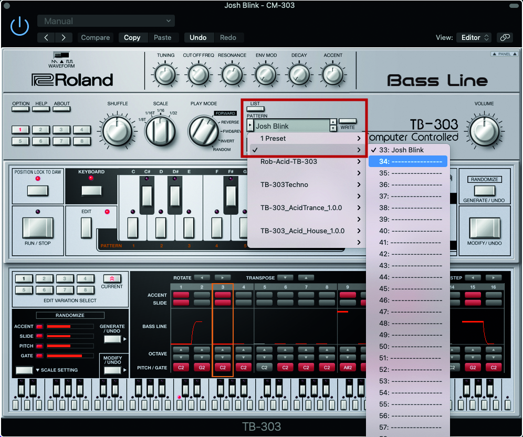Expand TB-303_AcidTrance_1.0.0 submenu
Screen dimensions: 523x437
click(307, 208)
